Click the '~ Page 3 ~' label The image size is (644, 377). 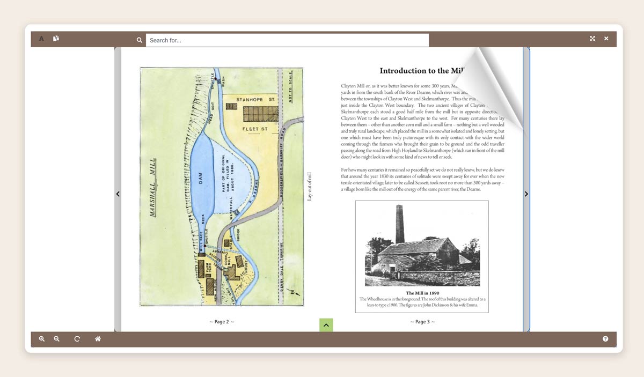(x=422, y=322)
